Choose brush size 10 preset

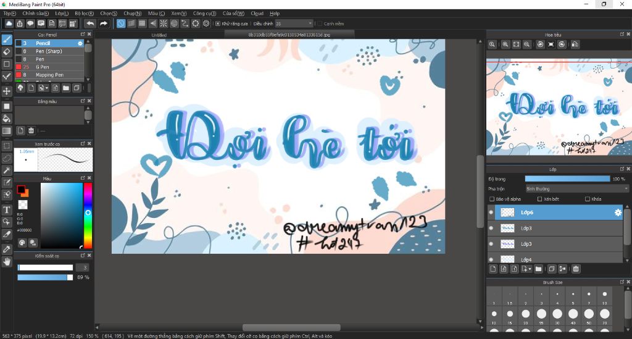coord(605,296)
